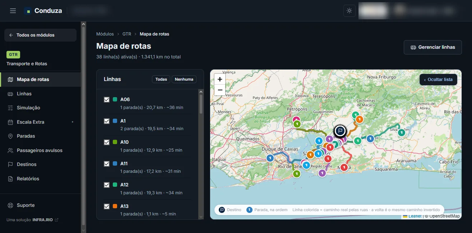Uncheck line A11 checkbox

[x=107, y=164]
